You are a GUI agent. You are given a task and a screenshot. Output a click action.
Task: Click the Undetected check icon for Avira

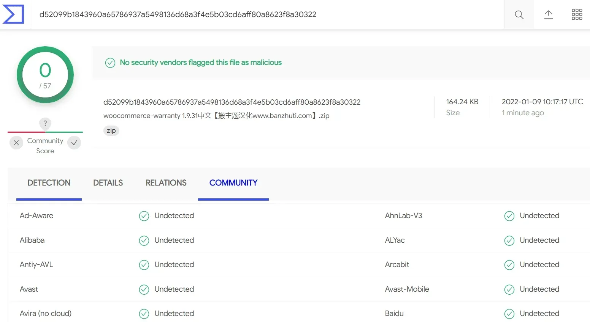pos(144,314)
